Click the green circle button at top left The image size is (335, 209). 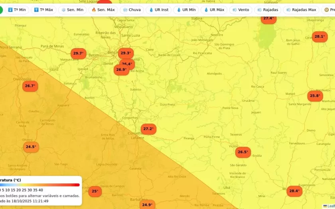pos(1,10)
